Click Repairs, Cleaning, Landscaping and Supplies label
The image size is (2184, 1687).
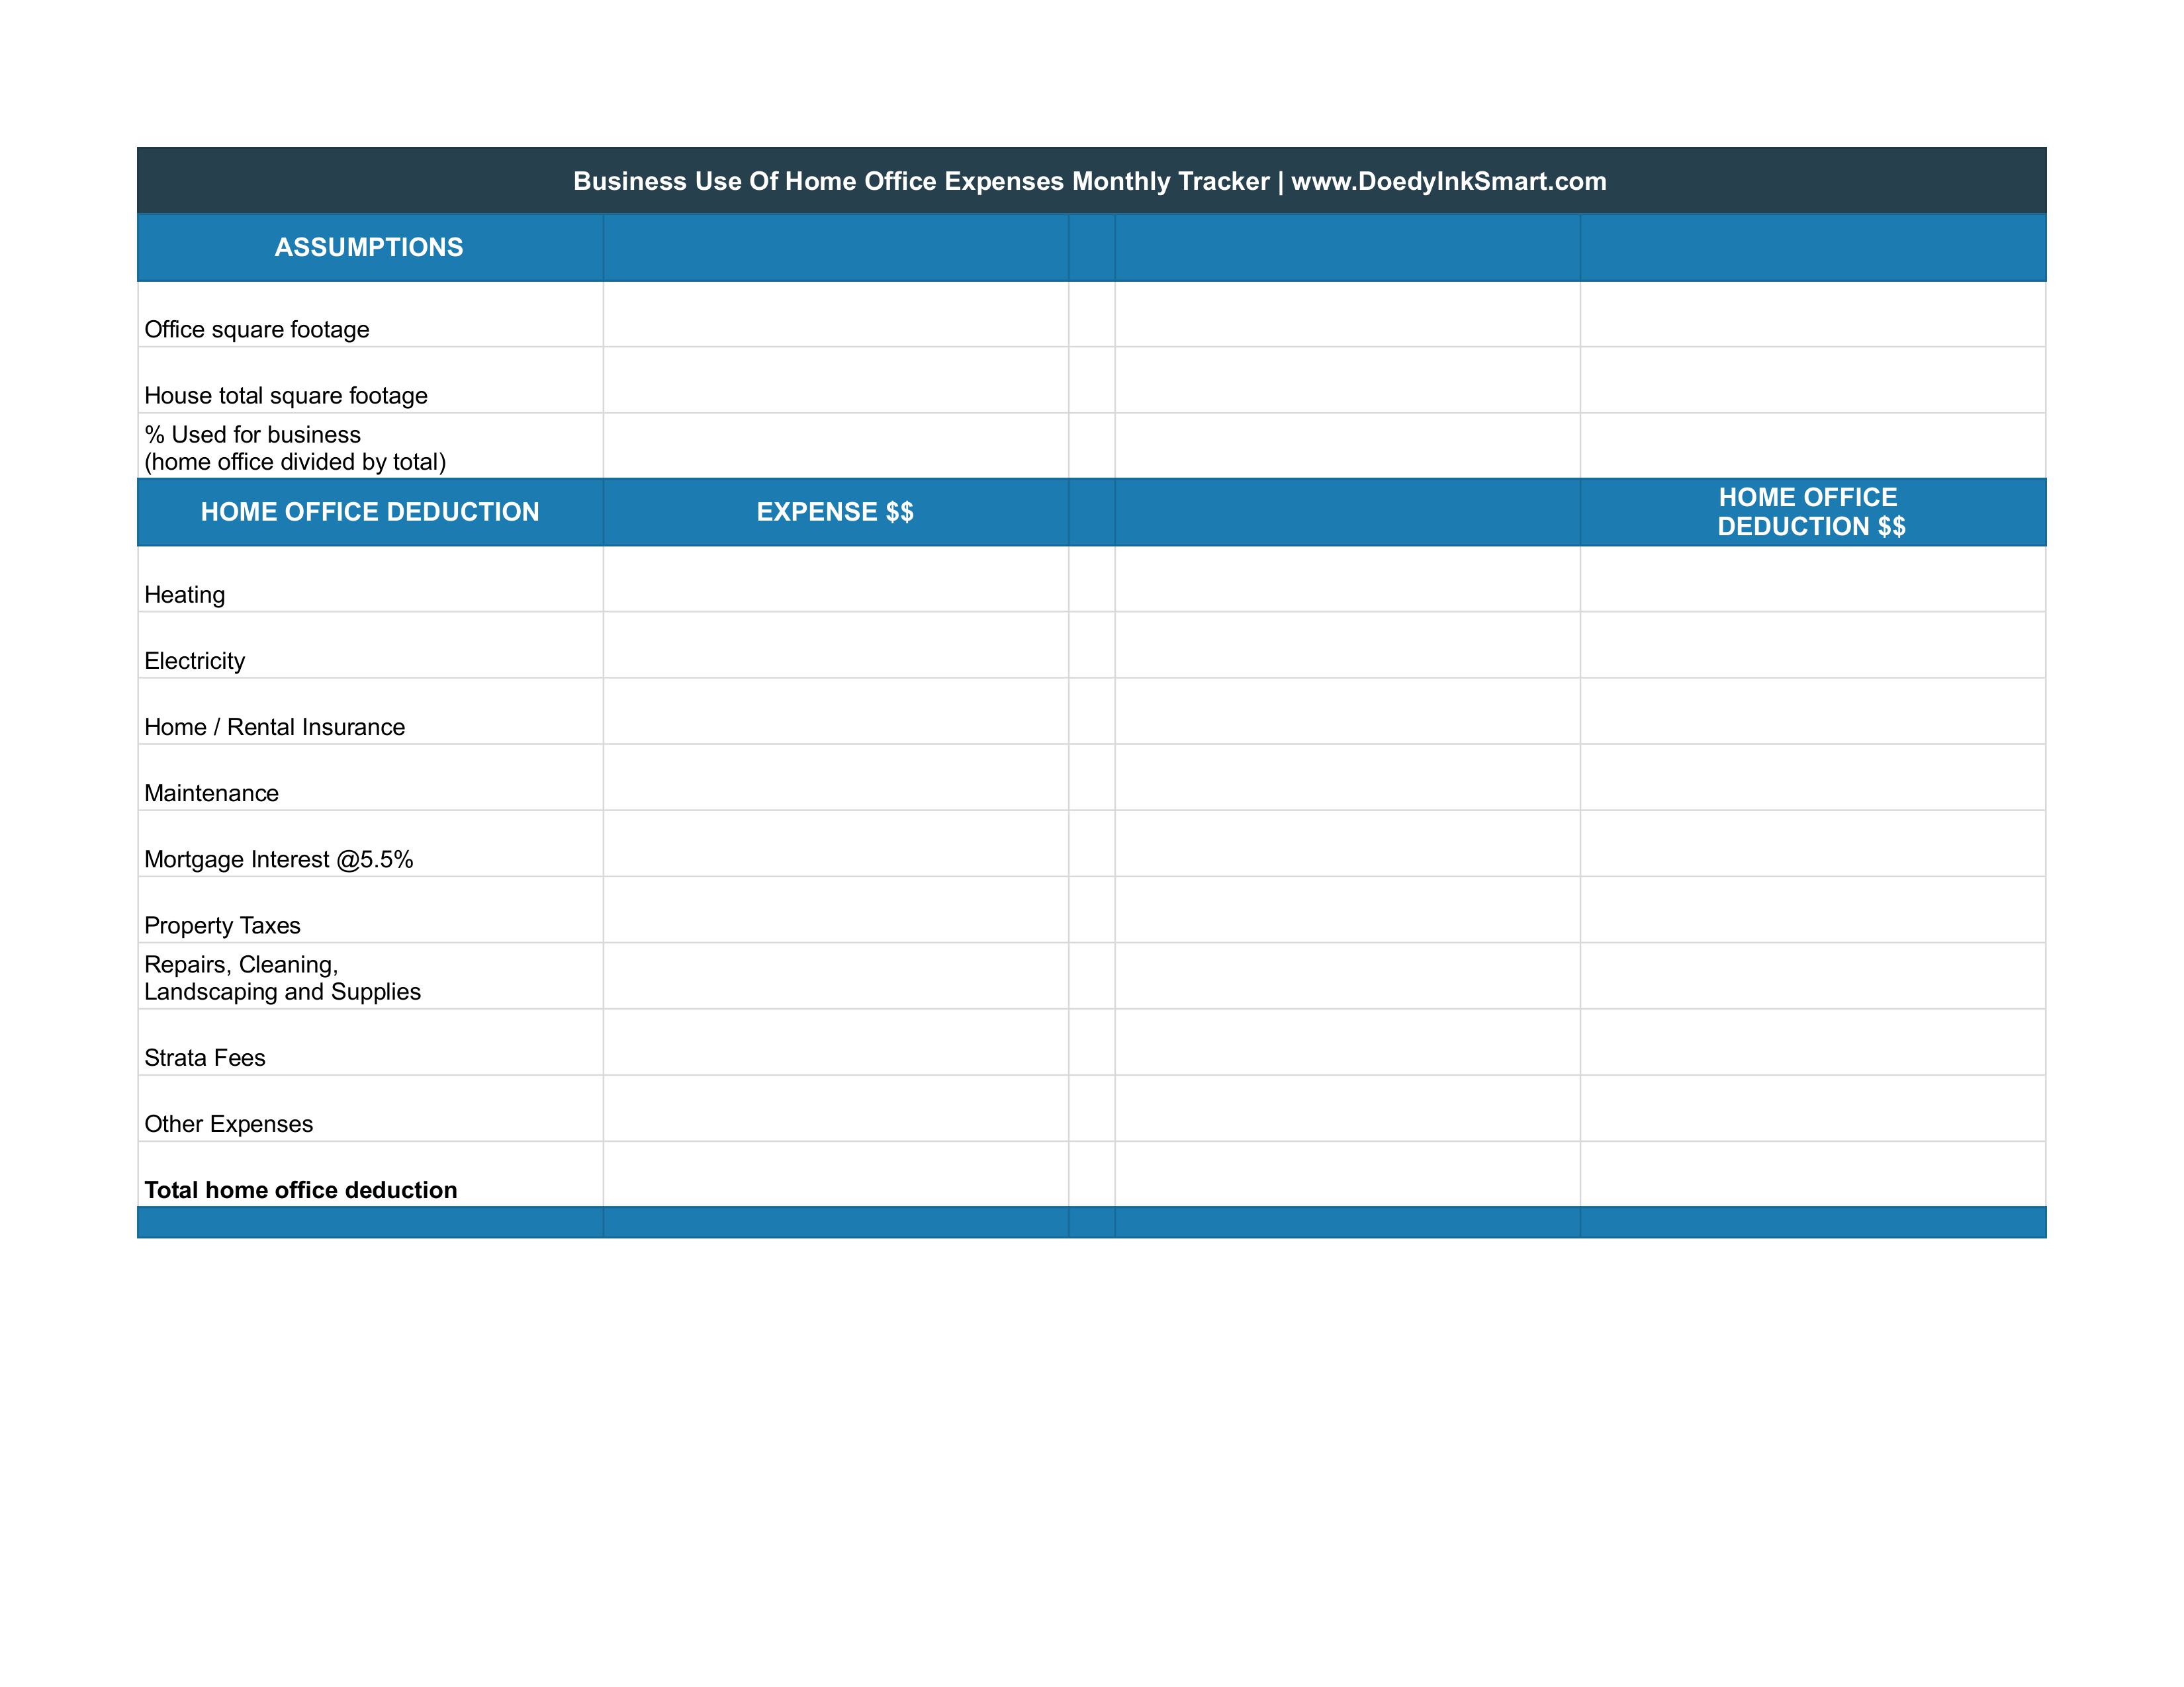click(x=282, y=977)
